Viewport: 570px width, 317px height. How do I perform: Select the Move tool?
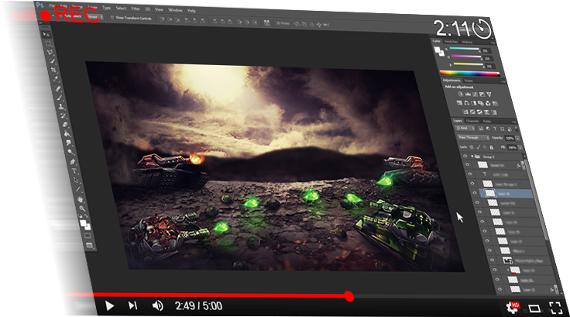point(46,35)
